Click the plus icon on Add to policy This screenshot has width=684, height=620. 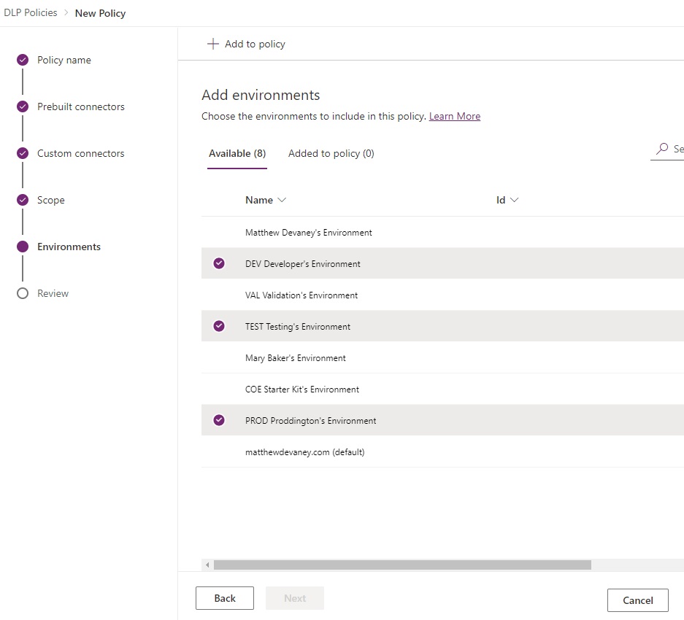(x=212, y=44)
